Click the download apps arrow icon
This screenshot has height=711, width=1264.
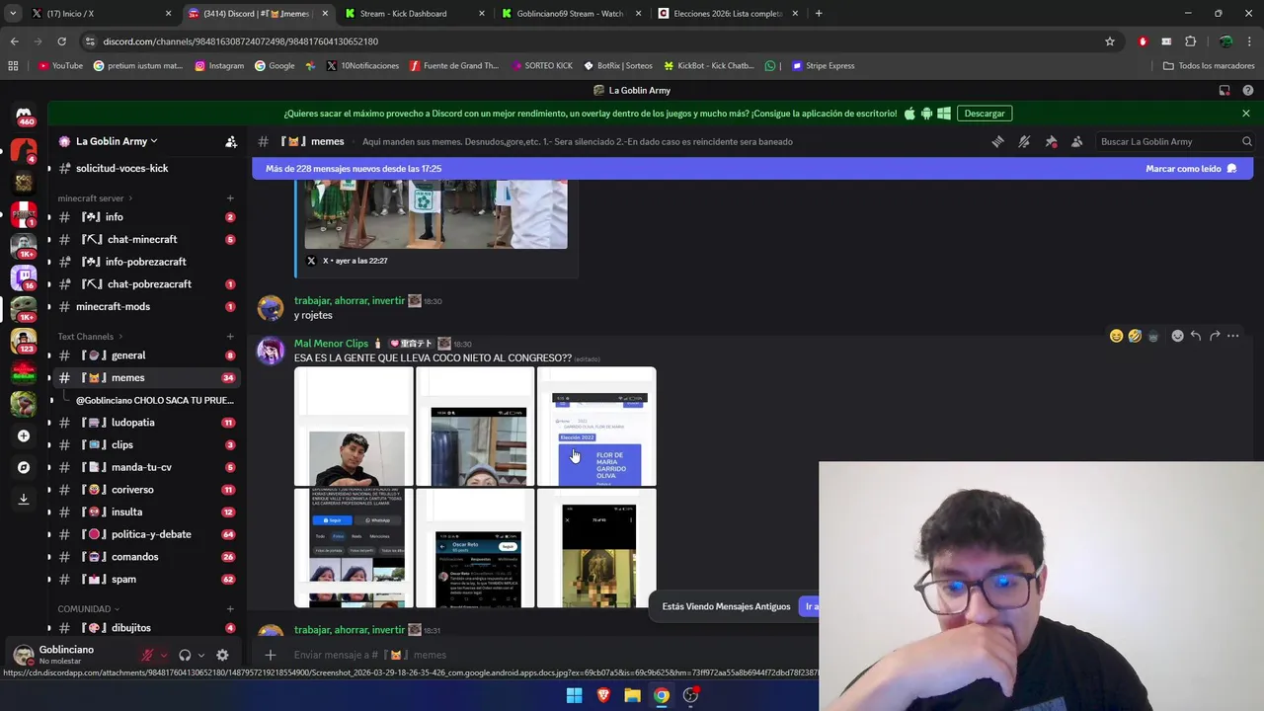(24, 499)
